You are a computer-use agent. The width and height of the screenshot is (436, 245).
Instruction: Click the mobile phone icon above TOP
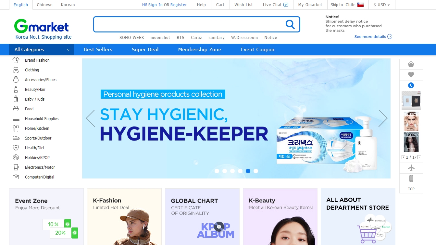[411, 178]
